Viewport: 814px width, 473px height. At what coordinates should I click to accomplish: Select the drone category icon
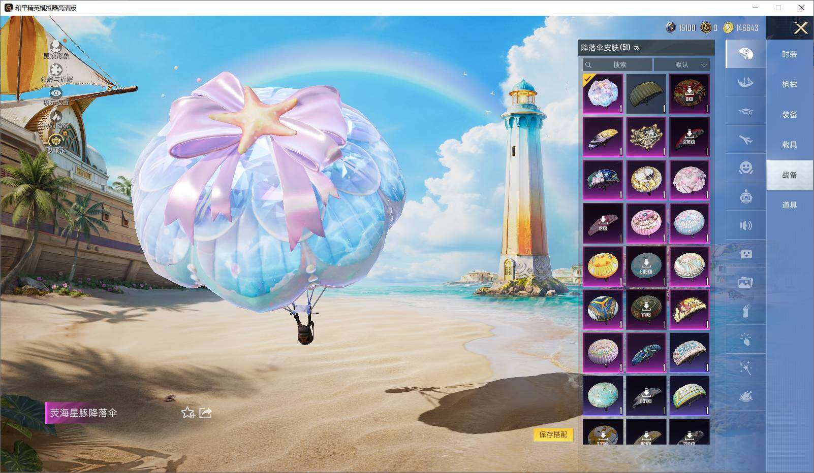point(745,111)
